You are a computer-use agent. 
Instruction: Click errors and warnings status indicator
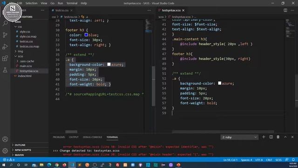[9, 160]
